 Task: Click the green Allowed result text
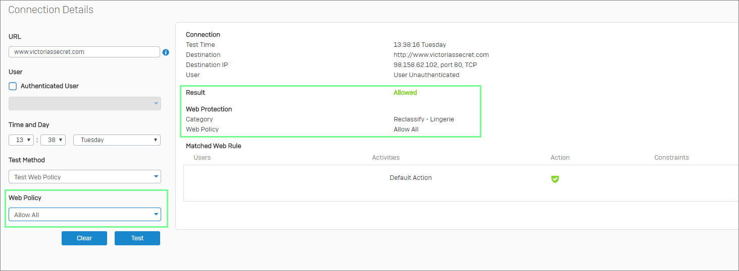tap(405, 93)
